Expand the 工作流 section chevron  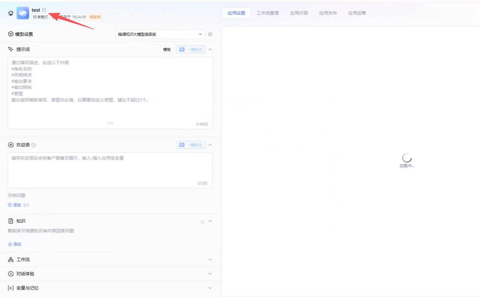tap(210, 259)
